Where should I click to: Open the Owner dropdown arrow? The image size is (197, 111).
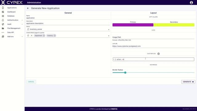click(x=109, y=30)
